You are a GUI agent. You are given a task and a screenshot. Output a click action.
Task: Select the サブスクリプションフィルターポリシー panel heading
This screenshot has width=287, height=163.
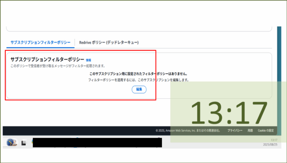(47, 59)
